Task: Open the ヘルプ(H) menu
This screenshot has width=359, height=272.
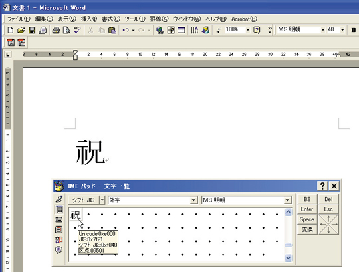Action: click(x=216, y=19)
